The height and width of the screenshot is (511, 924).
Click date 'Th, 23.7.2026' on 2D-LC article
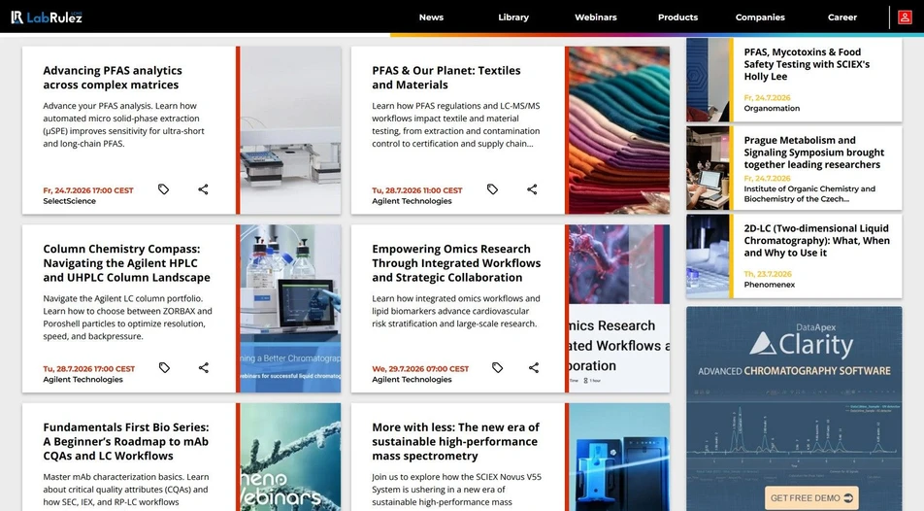click(767, 274)
